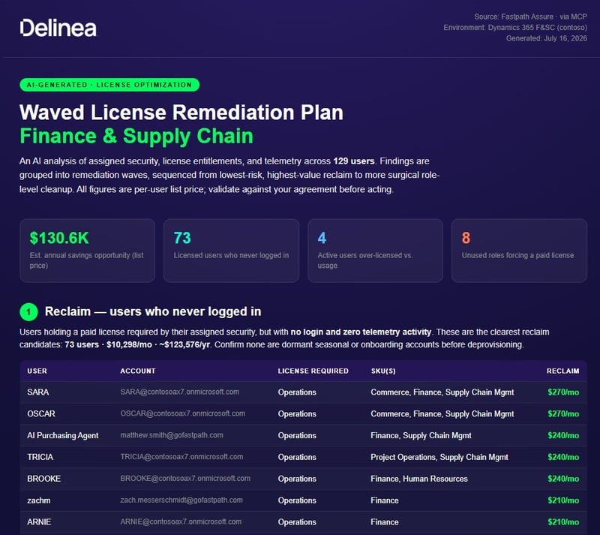Viewport: 600px width, 535px height.
Task: Click the ACCOUNT column header
Action: pyautogui.click(x=138, y=371)
